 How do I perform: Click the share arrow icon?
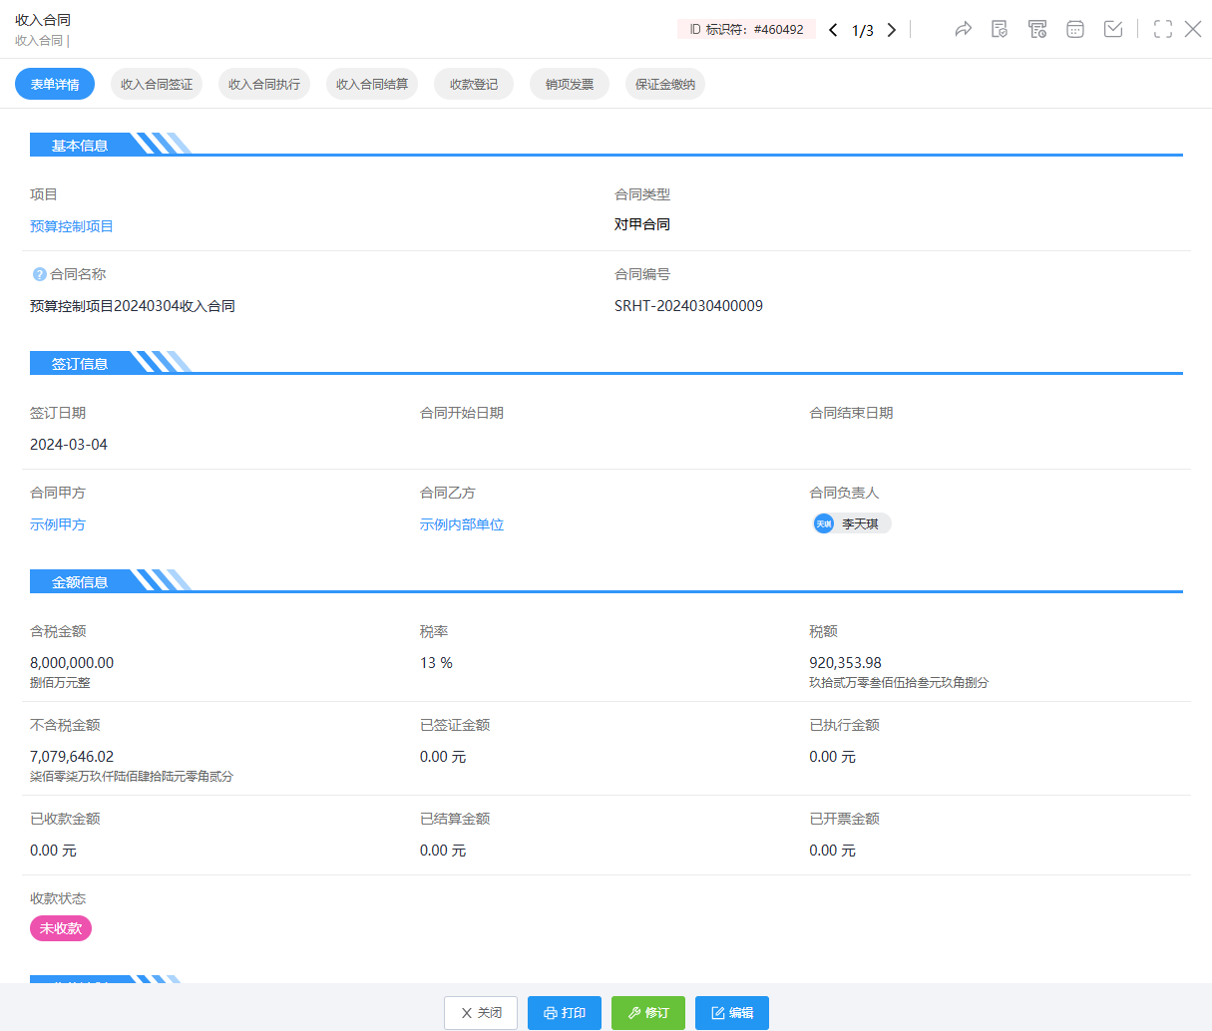click(963, 29)
